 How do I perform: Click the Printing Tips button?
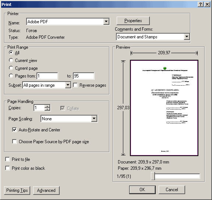17,190
